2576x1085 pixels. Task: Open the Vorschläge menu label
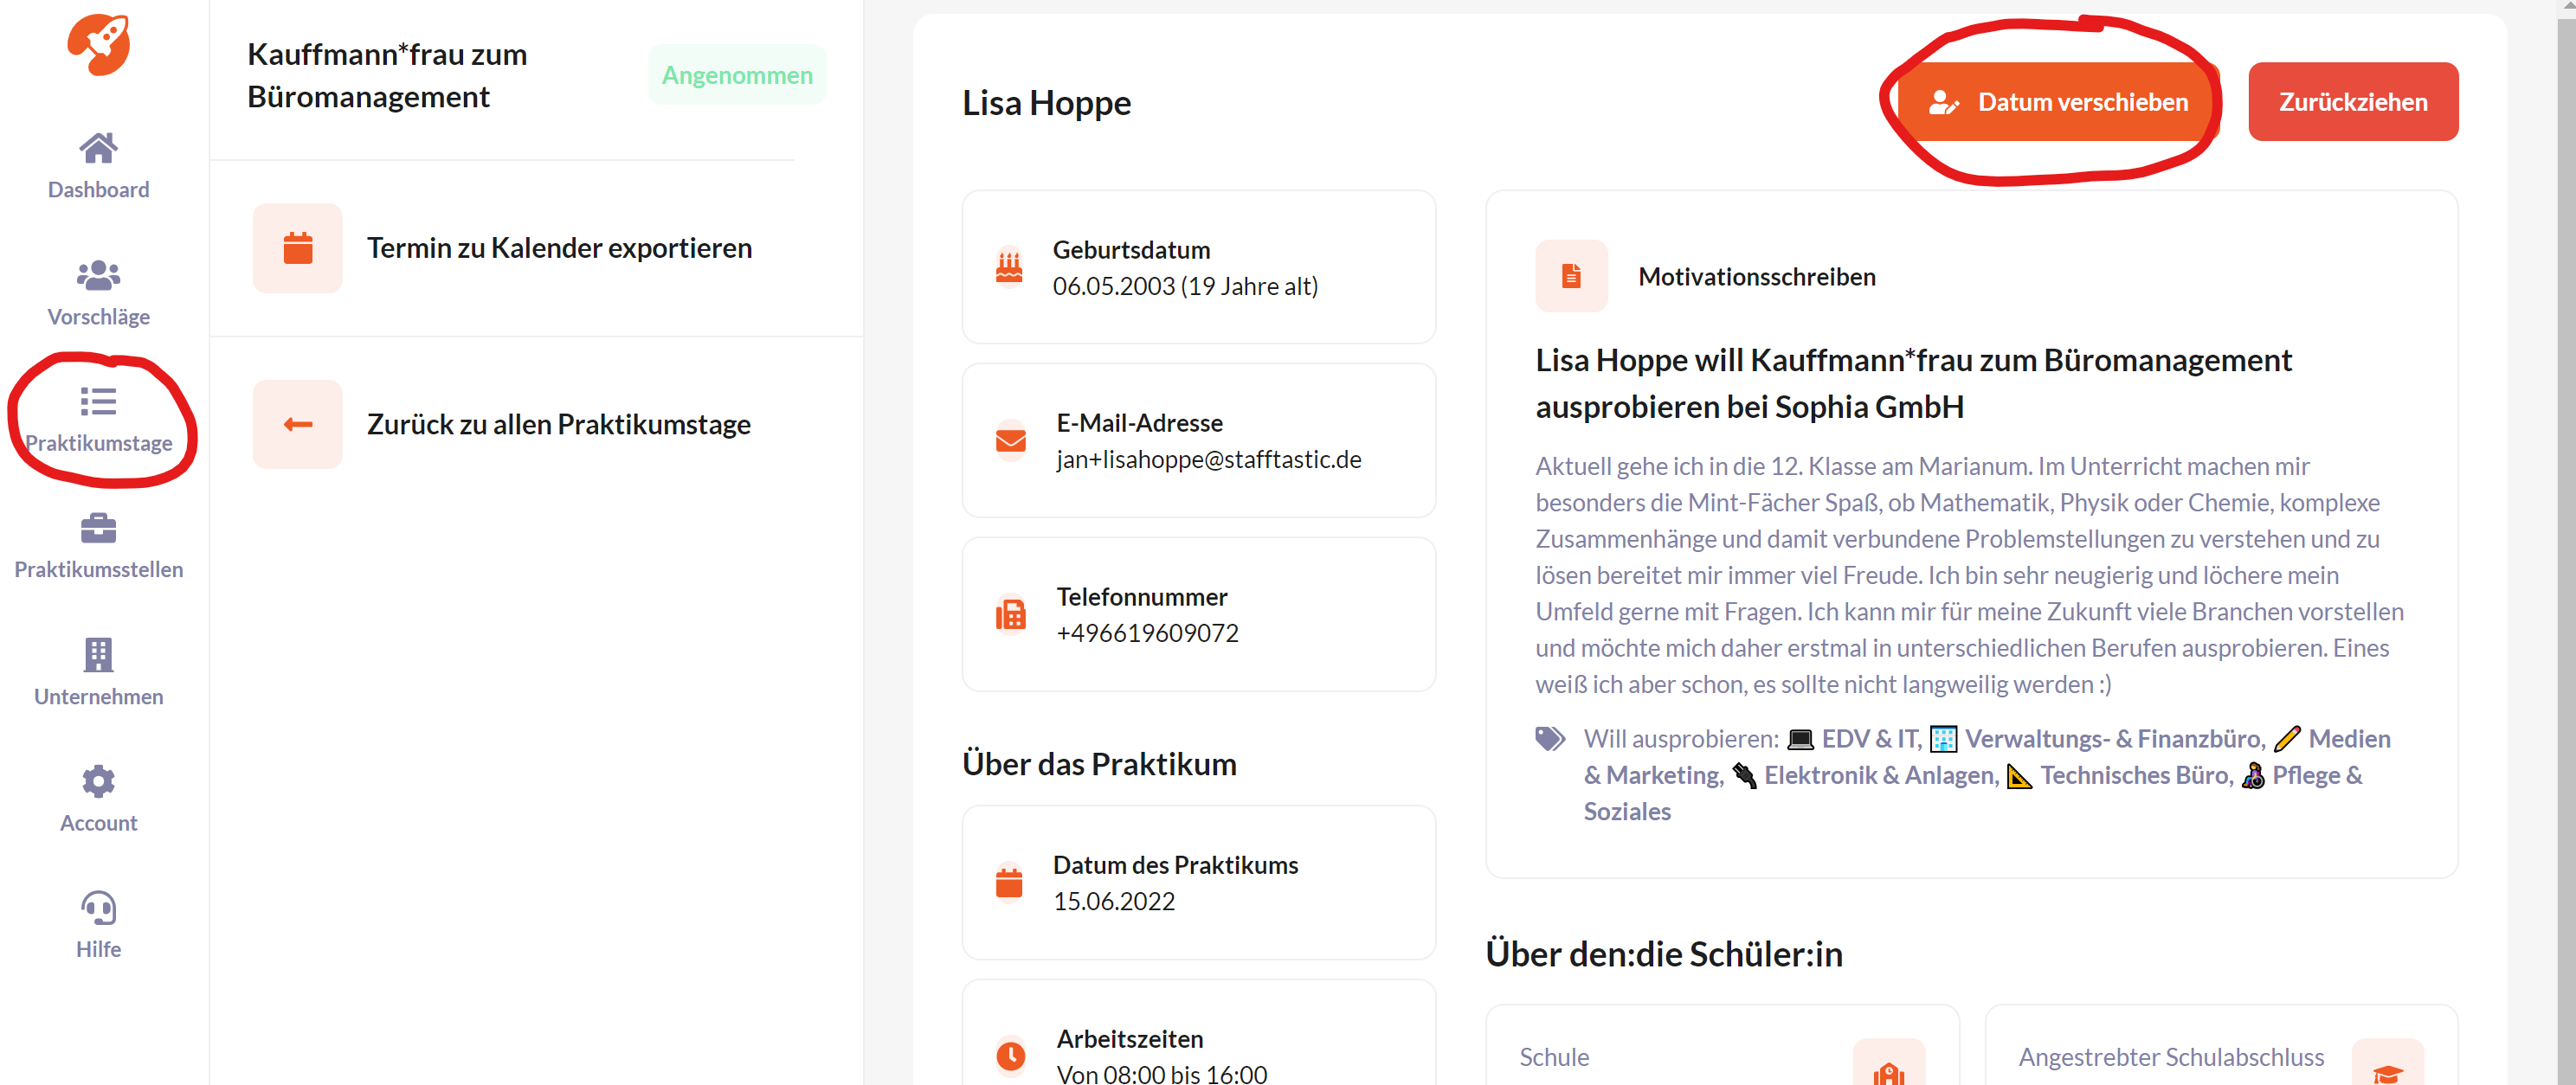click(x=98, y=316)
